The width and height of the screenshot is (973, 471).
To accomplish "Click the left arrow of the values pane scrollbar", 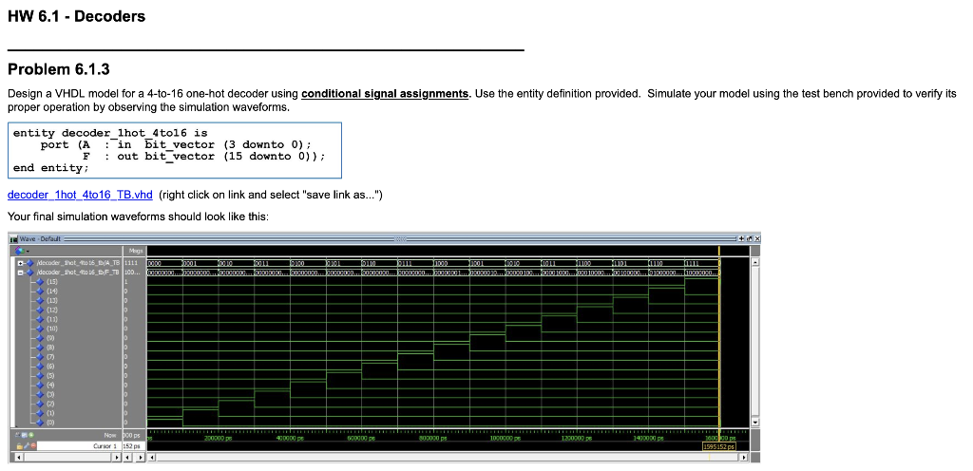I will pos(127,458).
